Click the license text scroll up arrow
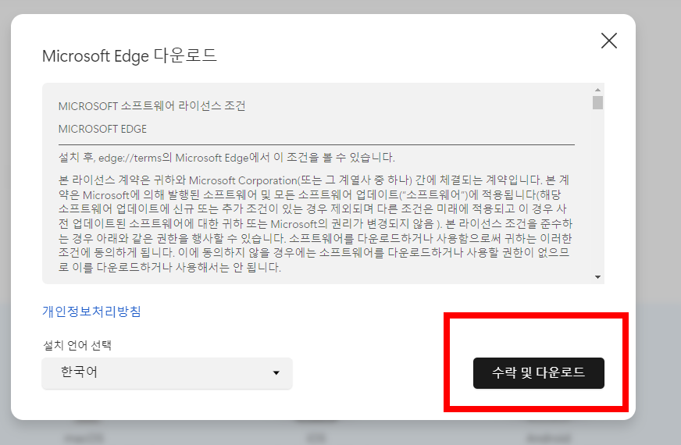 click(597, 90)
